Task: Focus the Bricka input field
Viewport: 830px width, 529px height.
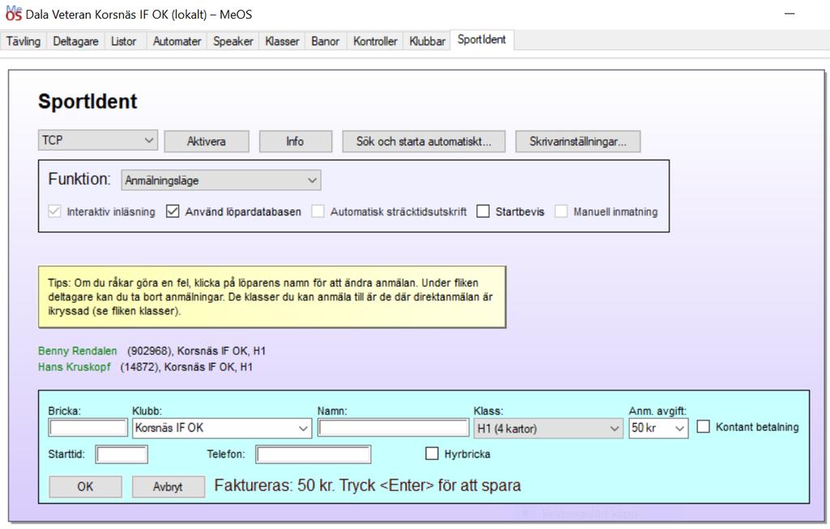Action: point(88,428)
